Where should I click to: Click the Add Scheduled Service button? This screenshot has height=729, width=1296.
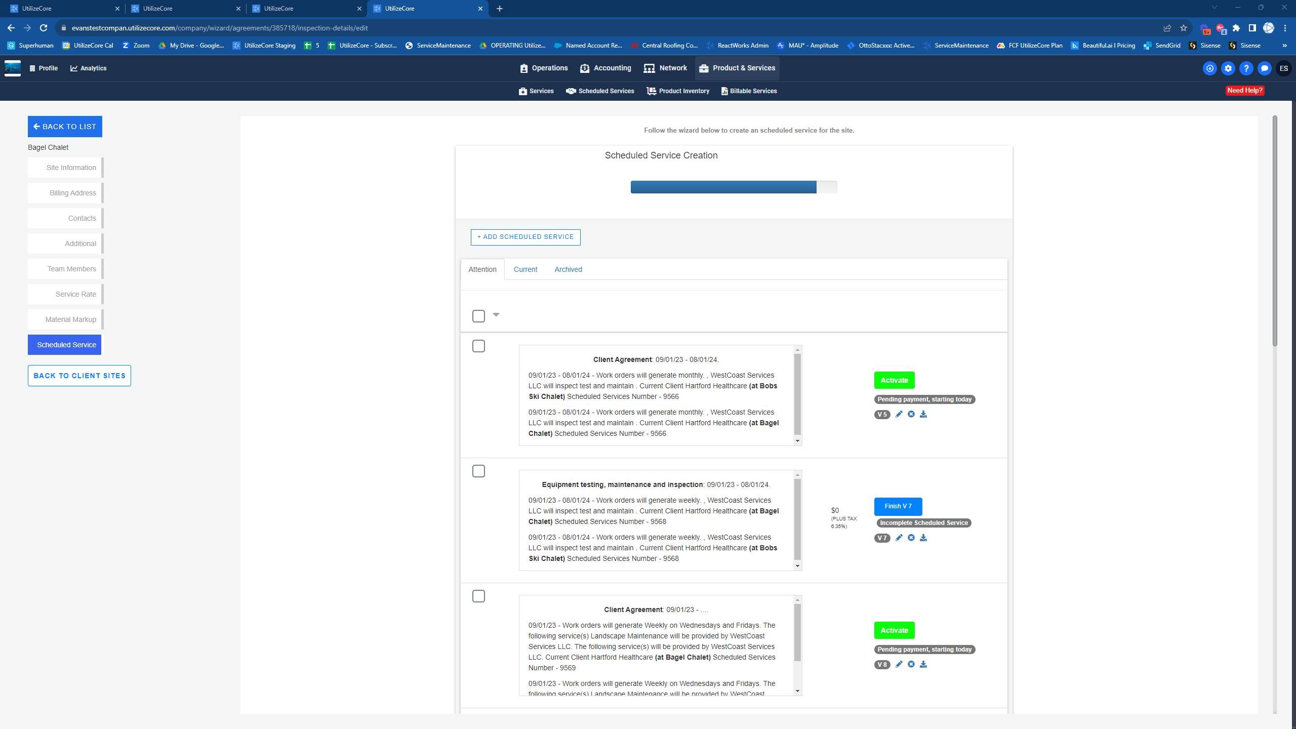click(525, 237)
